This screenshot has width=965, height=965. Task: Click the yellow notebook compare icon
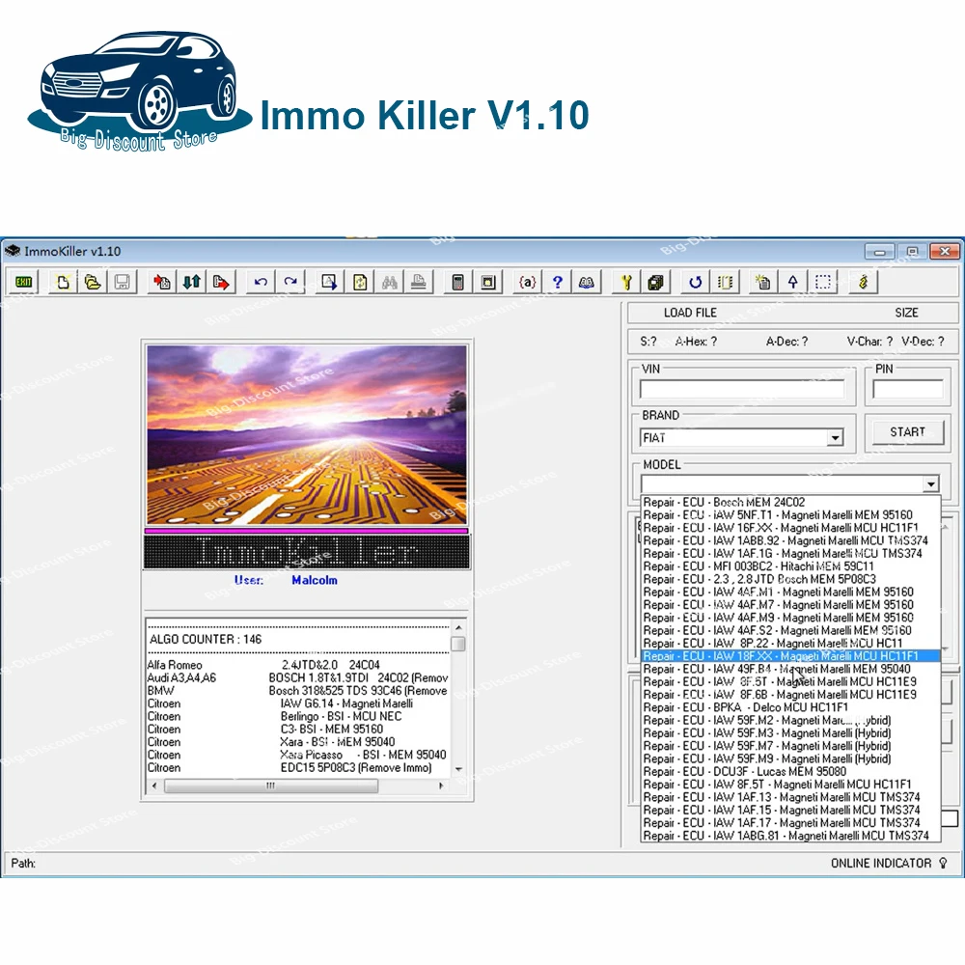click(725, 283)
